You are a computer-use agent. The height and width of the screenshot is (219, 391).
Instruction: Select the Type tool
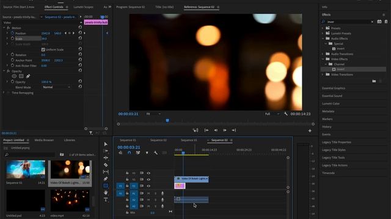coord(106,200)
